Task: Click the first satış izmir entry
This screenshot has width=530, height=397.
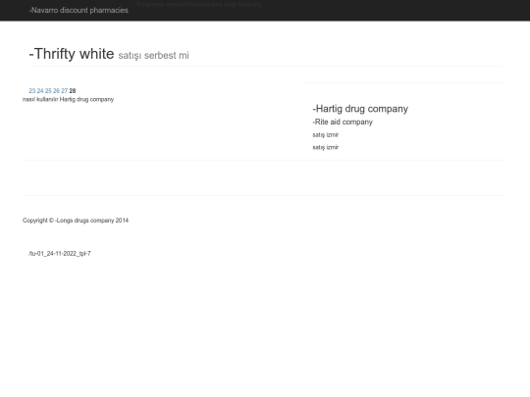Action: tap(326, 134)
